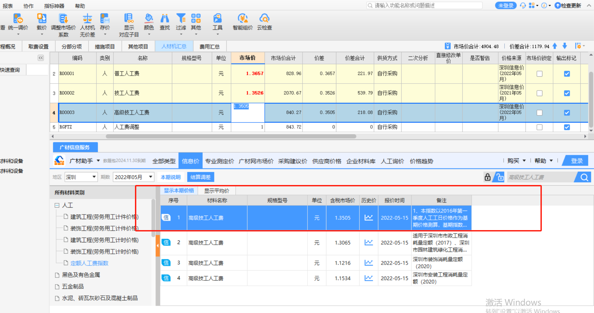Click the 结算调差 button
The height and width of the screenshot is (313, 594).
click(x=200, y=177)
